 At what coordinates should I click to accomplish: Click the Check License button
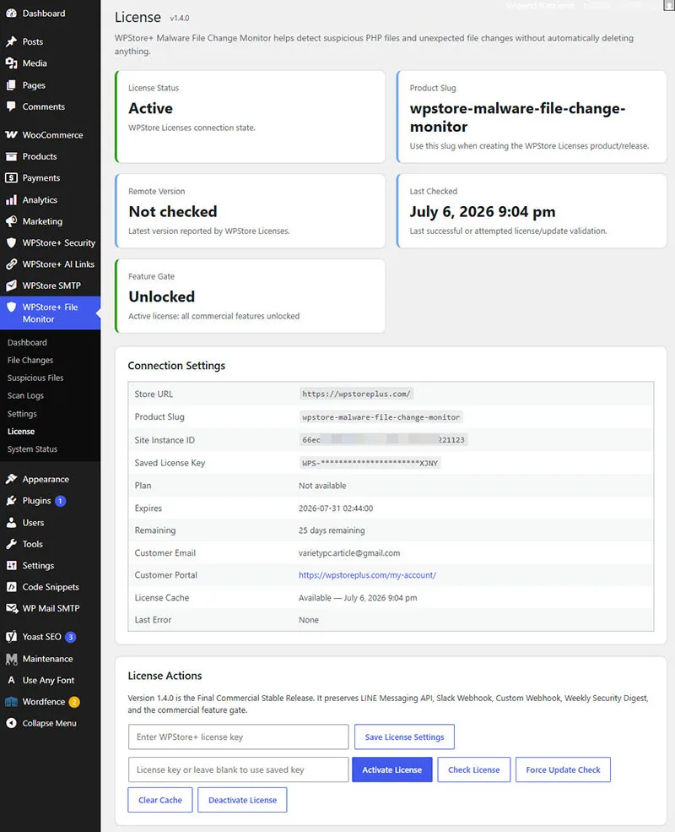473,770
